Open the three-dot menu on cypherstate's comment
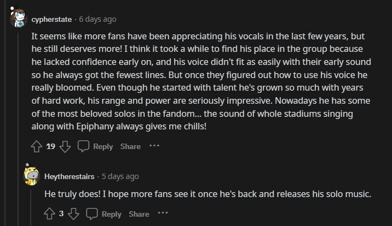 (x=154, y=146)
